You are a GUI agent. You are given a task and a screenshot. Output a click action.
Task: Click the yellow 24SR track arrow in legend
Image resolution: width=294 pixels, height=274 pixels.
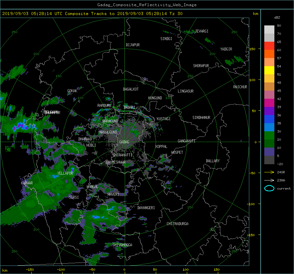click(x=269, y=172)
